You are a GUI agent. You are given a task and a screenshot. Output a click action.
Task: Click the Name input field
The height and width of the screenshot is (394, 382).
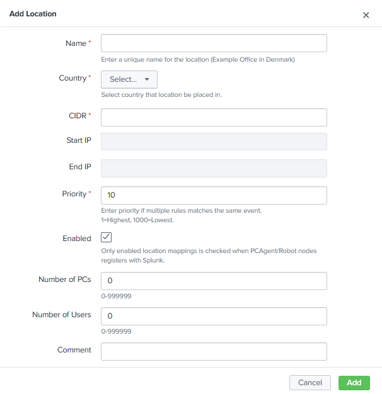pyautogui.click(x=214, y=43)
